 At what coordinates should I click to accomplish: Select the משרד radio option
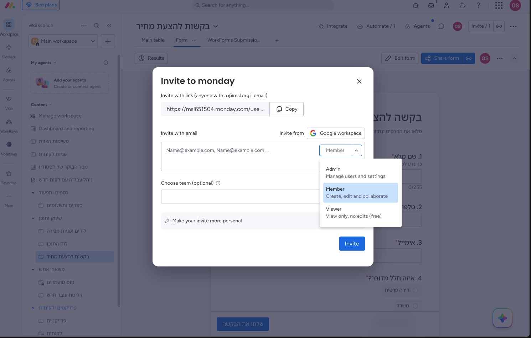pyautogui.click(x=416, y=306)
